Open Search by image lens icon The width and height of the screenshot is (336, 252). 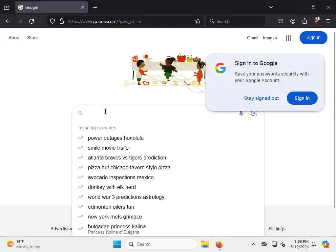(254, 113)
